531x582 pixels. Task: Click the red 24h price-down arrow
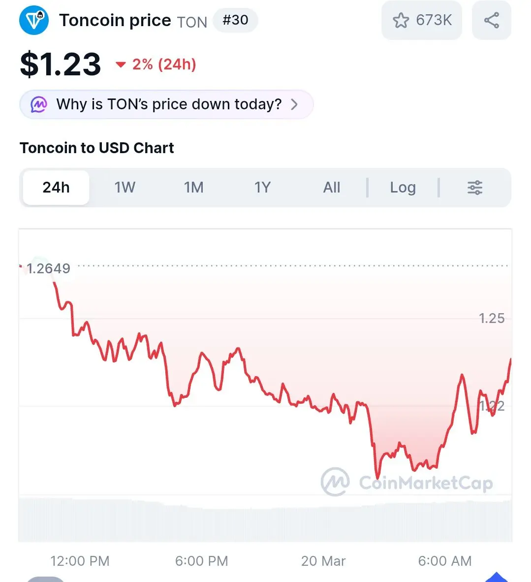(121, 65)
